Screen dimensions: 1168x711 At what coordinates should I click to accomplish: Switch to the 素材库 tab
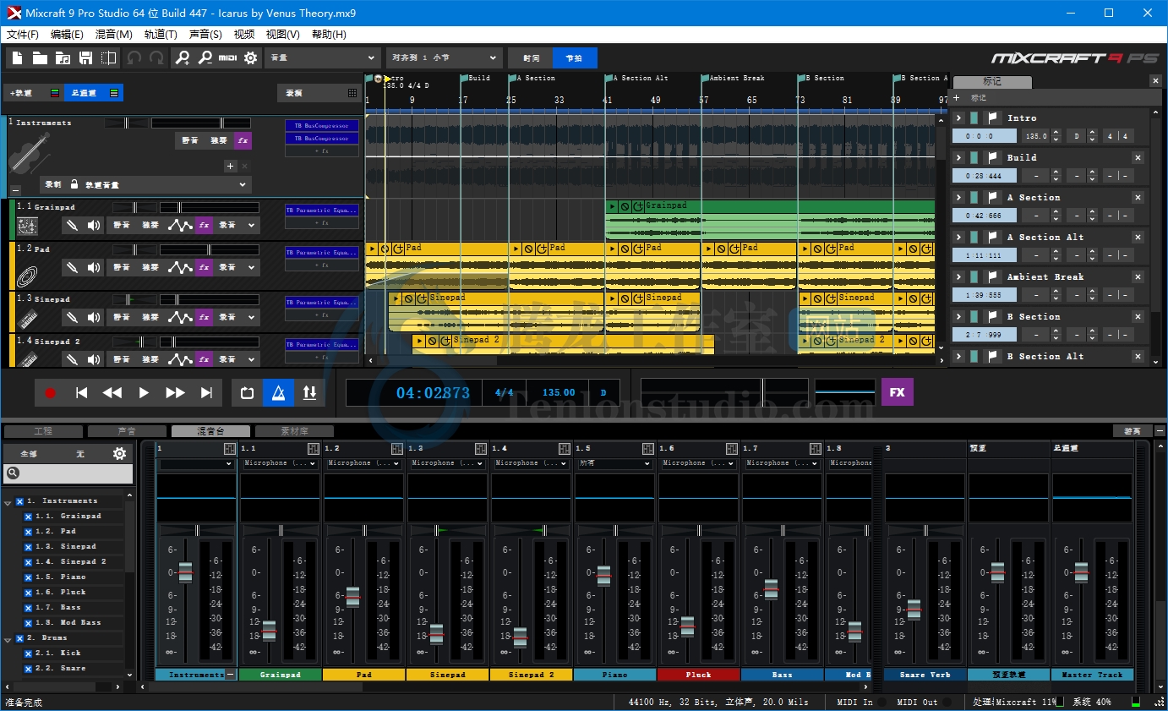294,431
